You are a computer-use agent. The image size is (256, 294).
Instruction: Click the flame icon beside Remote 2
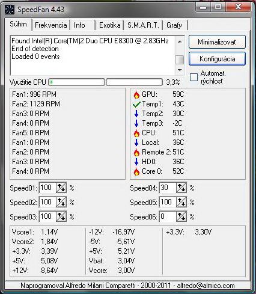(136, 152)
